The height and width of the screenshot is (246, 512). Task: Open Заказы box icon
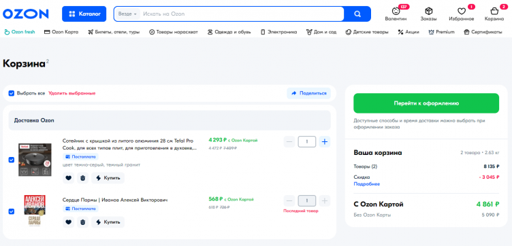tap(428, 14)
